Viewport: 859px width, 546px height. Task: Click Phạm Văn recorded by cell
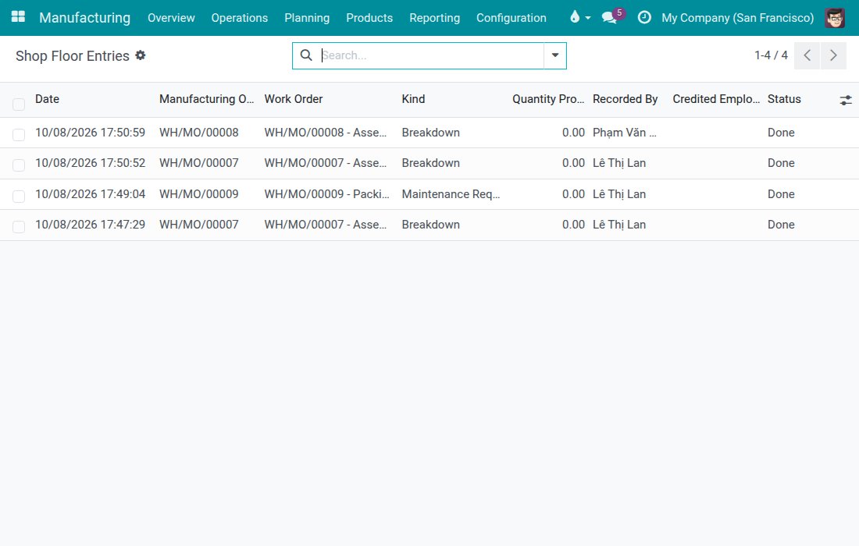(625, 133)
